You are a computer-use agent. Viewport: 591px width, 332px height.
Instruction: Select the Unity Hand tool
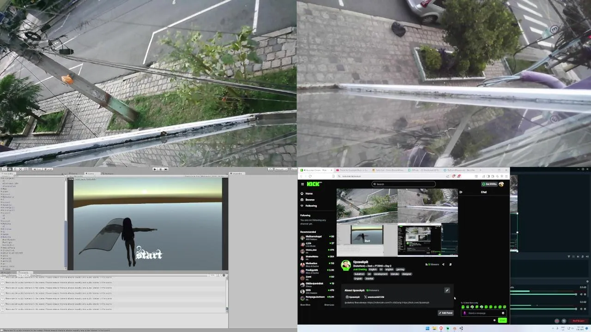(x=4, y=169)
